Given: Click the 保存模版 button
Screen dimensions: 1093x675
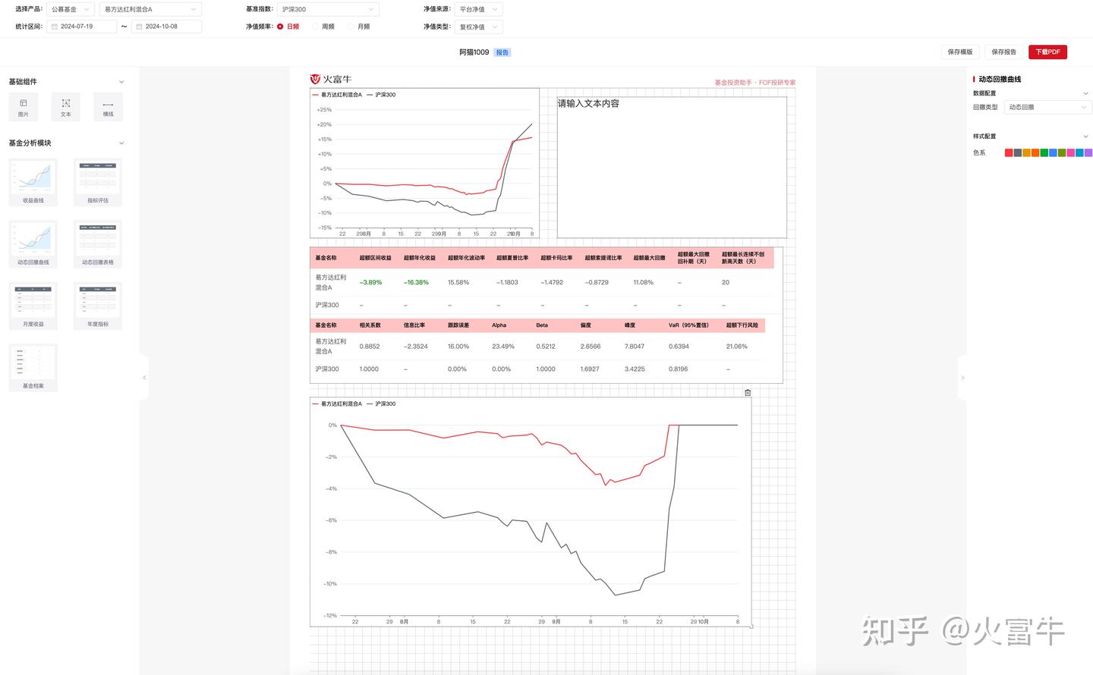Looking at the screenshot, I should tap(960, 52).
